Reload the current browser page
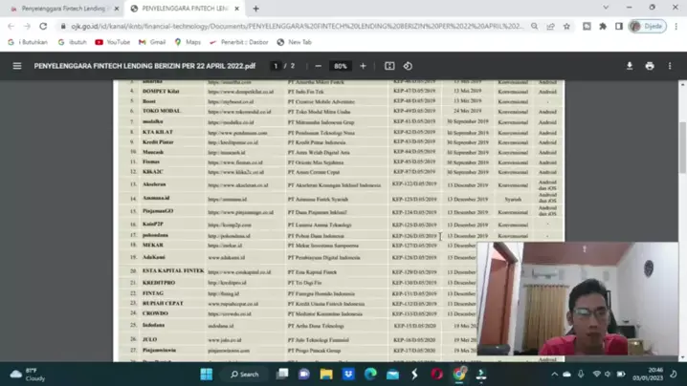The image size is (687, 386). click(43, 26)
